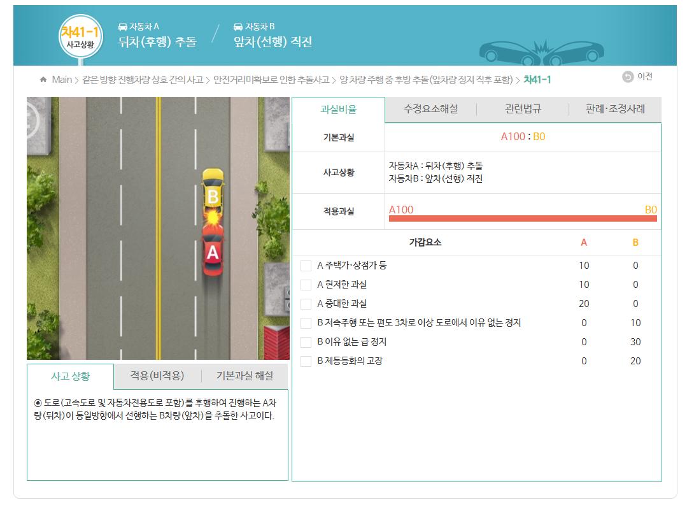The height and width of the screenshot is (507, 694).
Task: Click the 차41-1 사고상황 badge
Action: tap(80, 38)
